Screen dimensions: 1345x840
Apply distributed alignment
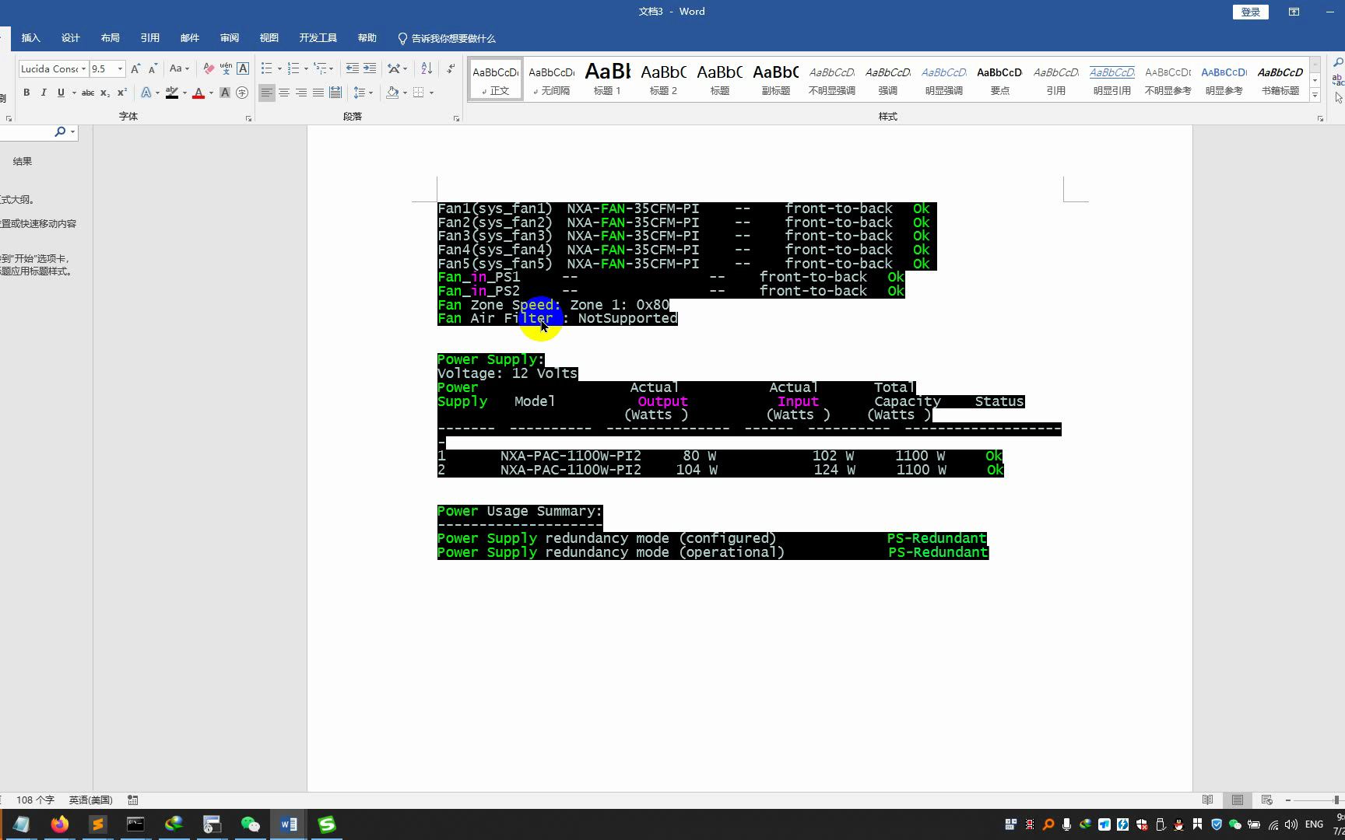click(x=335, y=93)
